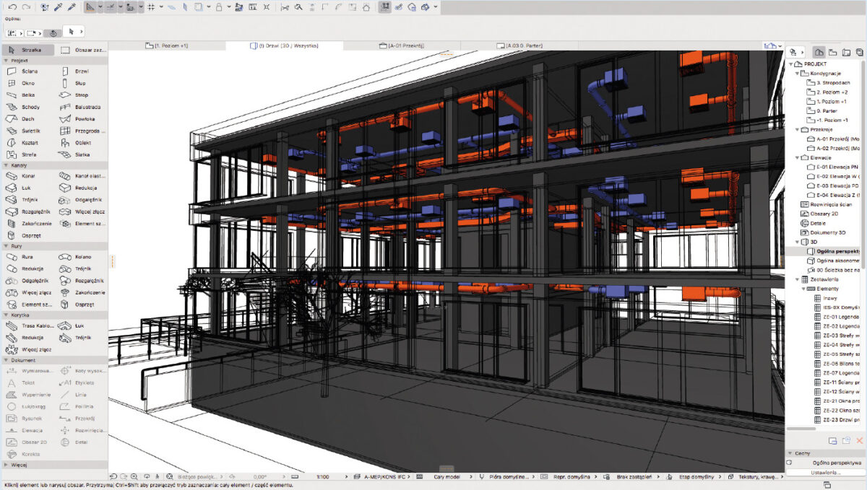Click the scissors trim icon in toolbar

coord(285,7)
